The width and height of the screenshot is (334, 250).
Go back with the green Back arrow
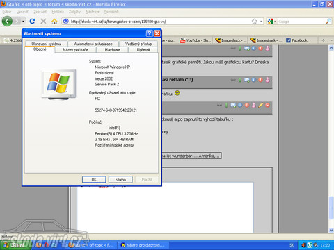(x=7, y=22)
